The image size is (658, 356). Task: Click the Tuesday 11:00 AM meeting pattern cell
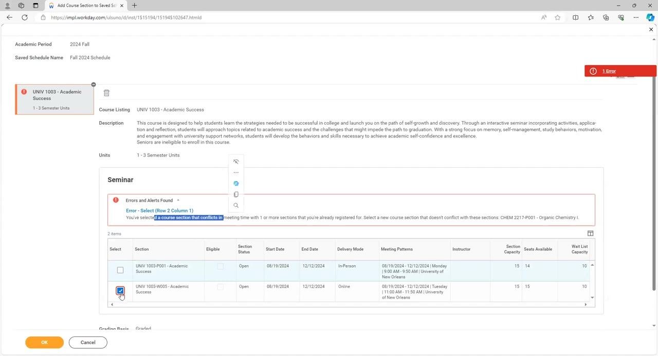click(x=414, y=292)
